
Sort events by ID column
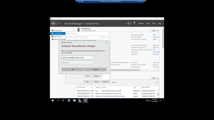[92, 87]
